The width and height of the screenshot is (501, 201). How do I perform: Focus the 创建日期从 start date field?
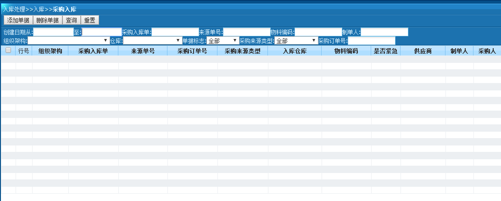[53, 32]
